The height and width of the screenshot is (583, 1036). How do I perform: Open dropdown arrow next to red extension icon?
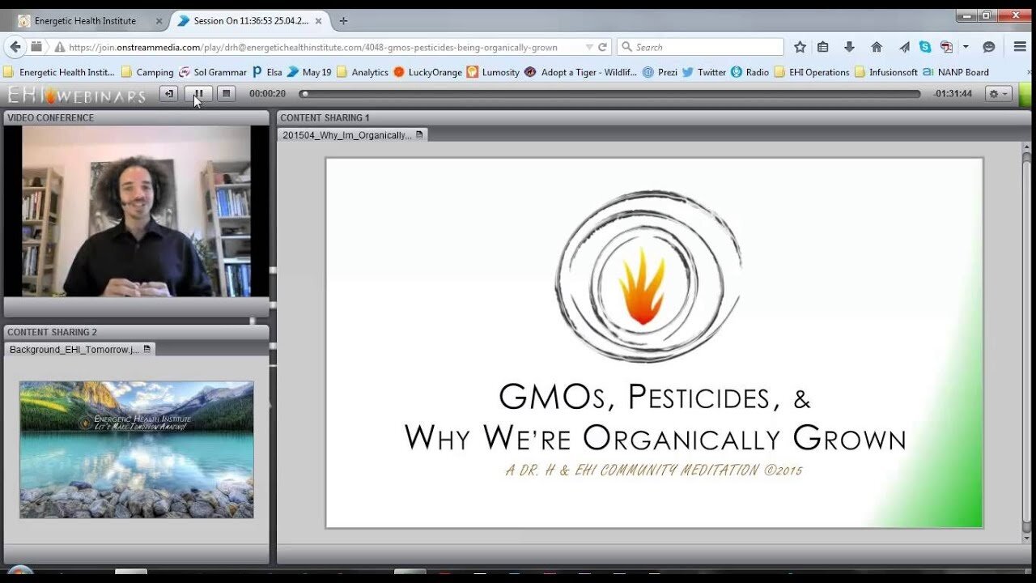(965, 47)
